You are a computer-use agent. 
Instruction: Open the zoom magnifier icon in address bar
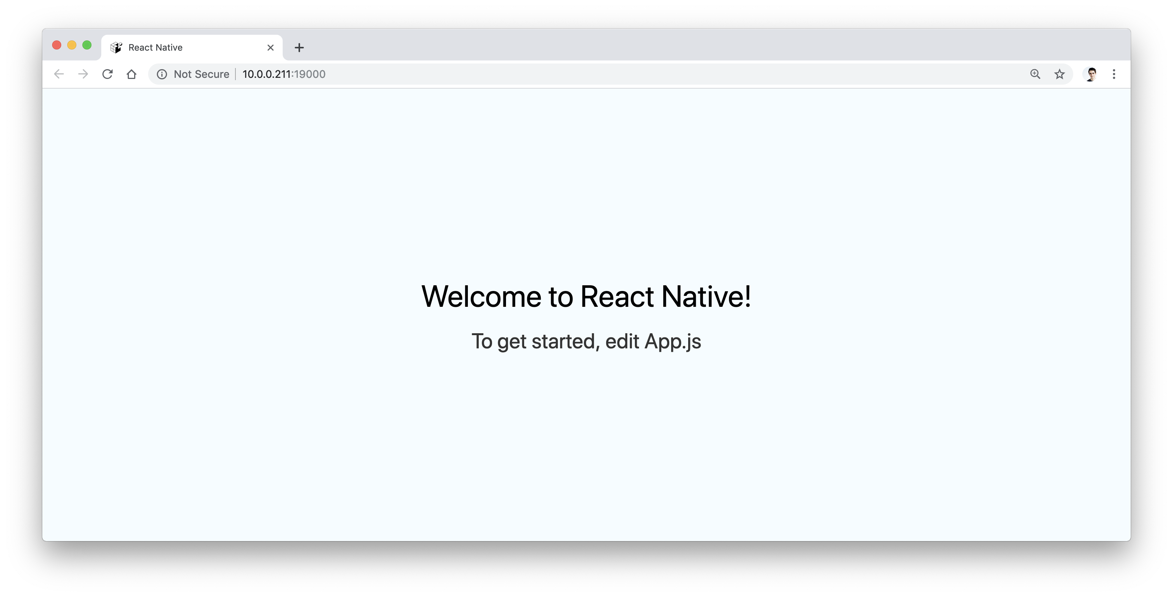(1035, 74)
